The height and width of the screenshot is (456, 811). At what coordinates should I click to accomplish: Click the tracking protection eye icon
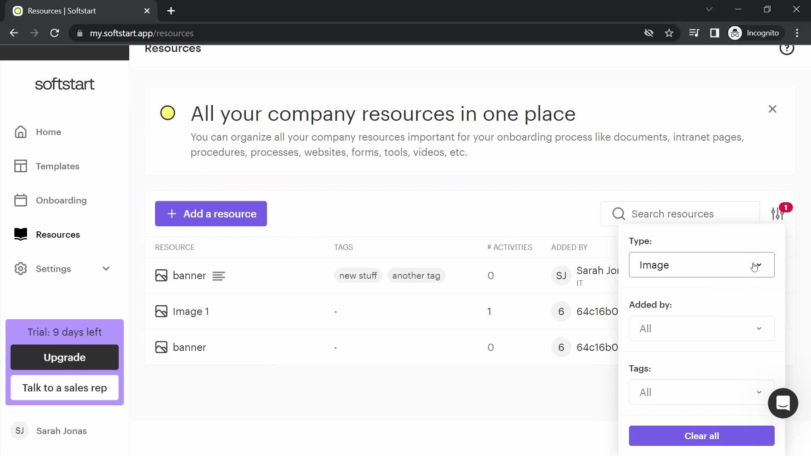pyautogui.click(x=648, y=33)
